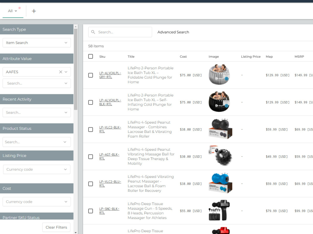313x234 pixels.
Task: Open the Listing Price currency code dropdown
Action: pos(37,169)
